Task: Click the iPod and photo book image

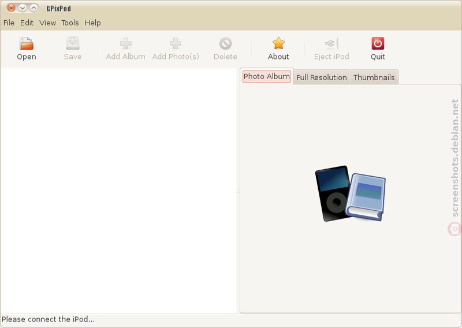Action: click(350, 193)
